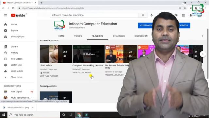209x118 pixels.
Task: View full Ms Access Tutorial playlist
Action: 114,75
